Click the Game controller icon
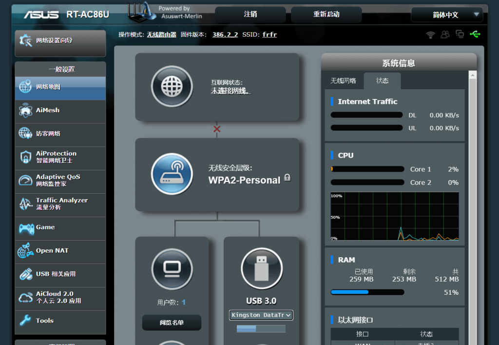 pyautogui.click(x=26, y=228)
